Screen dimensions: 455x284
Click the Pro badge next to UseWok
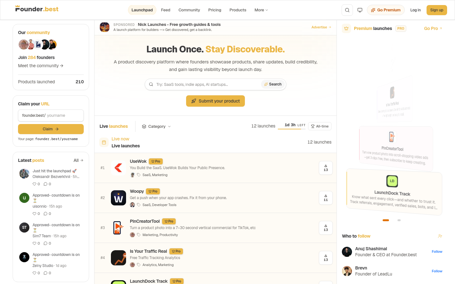click(x=155, y=161)
